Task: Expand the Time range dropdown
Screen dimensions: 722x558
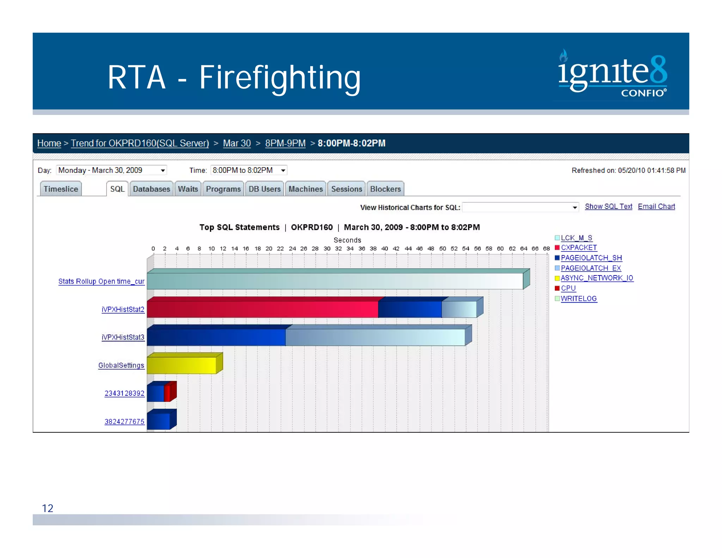Action: coord(249,170)
